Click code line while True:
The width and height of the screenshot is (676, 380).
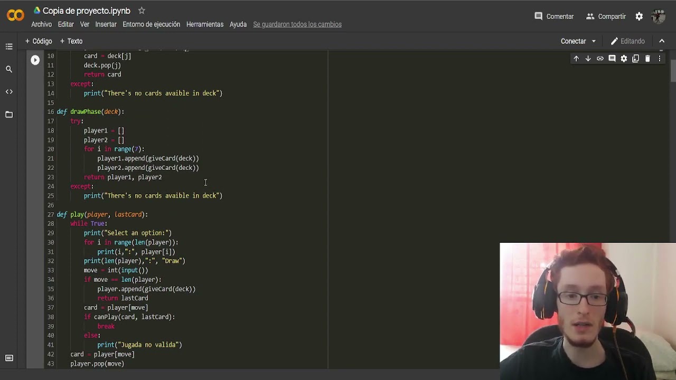pos(89,224)
